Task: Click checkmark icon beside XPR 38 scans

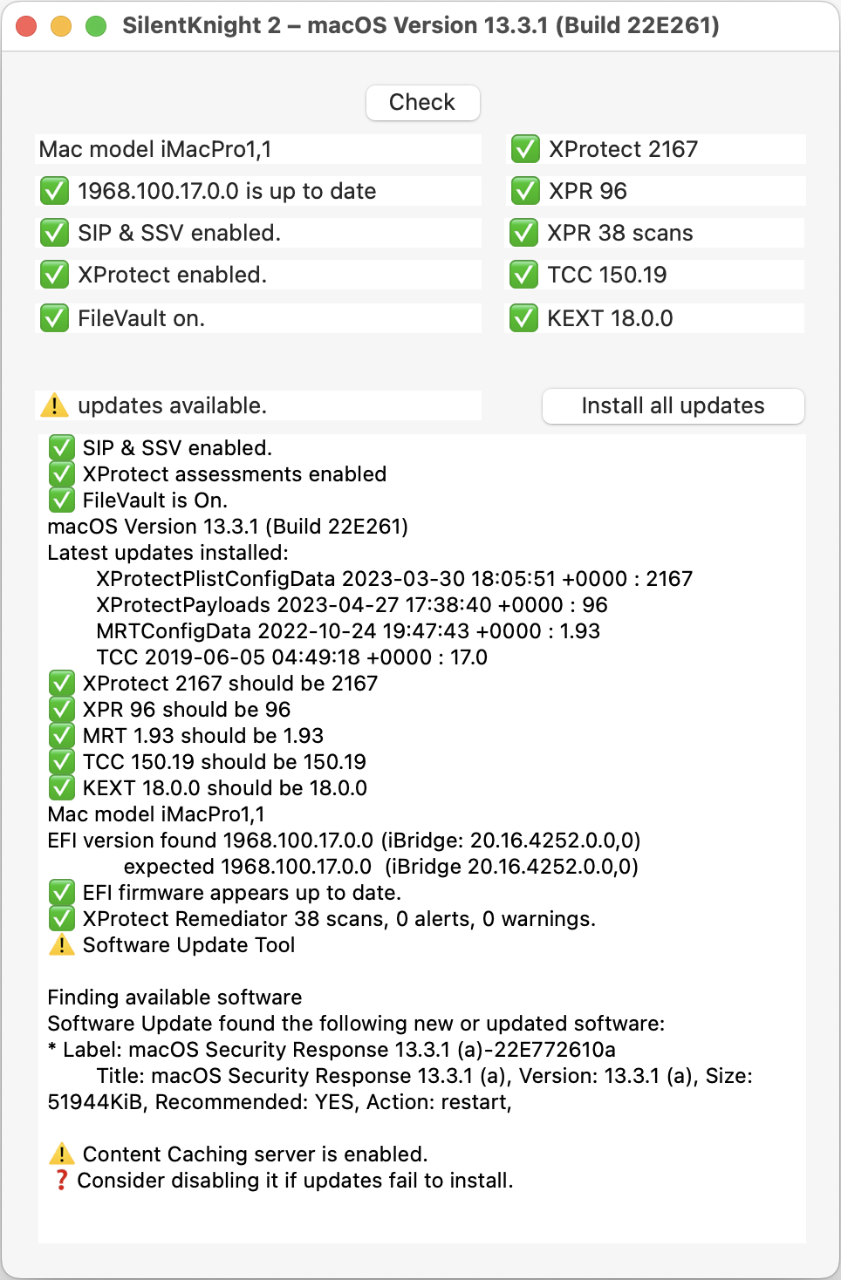Action: click(524, 233)
